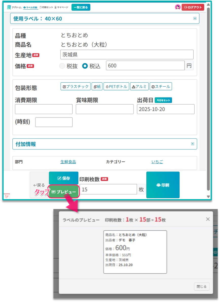This screenshot has height=302, width=220.
Task: Go to マイページ in the navigation
Action: (x=61, y=7)
